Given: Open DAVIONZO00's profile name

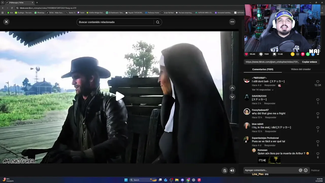Looking at the screenshot, I should (259, 96).
